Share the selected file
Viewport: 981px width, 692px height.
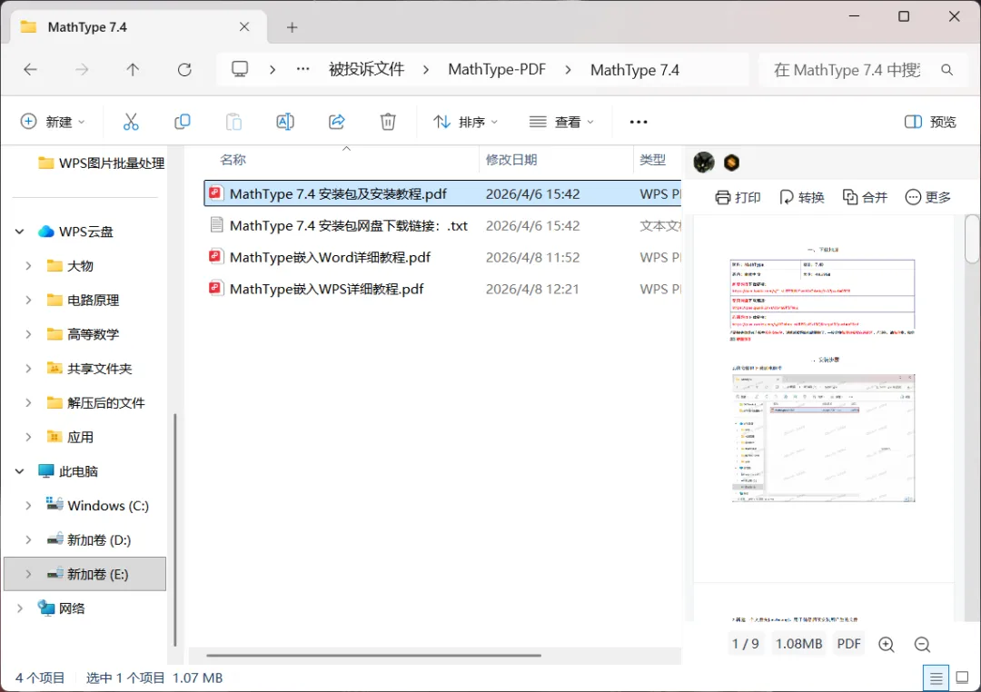(337, 122)
